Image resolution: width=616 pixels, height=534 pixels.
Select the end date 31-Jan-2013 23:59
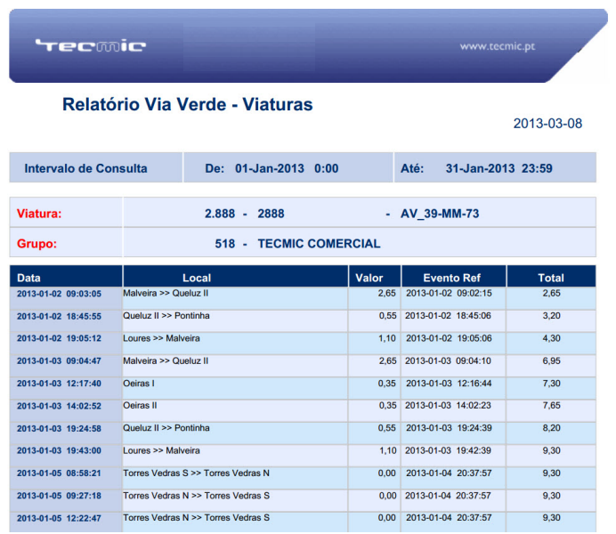pos(498,168)
